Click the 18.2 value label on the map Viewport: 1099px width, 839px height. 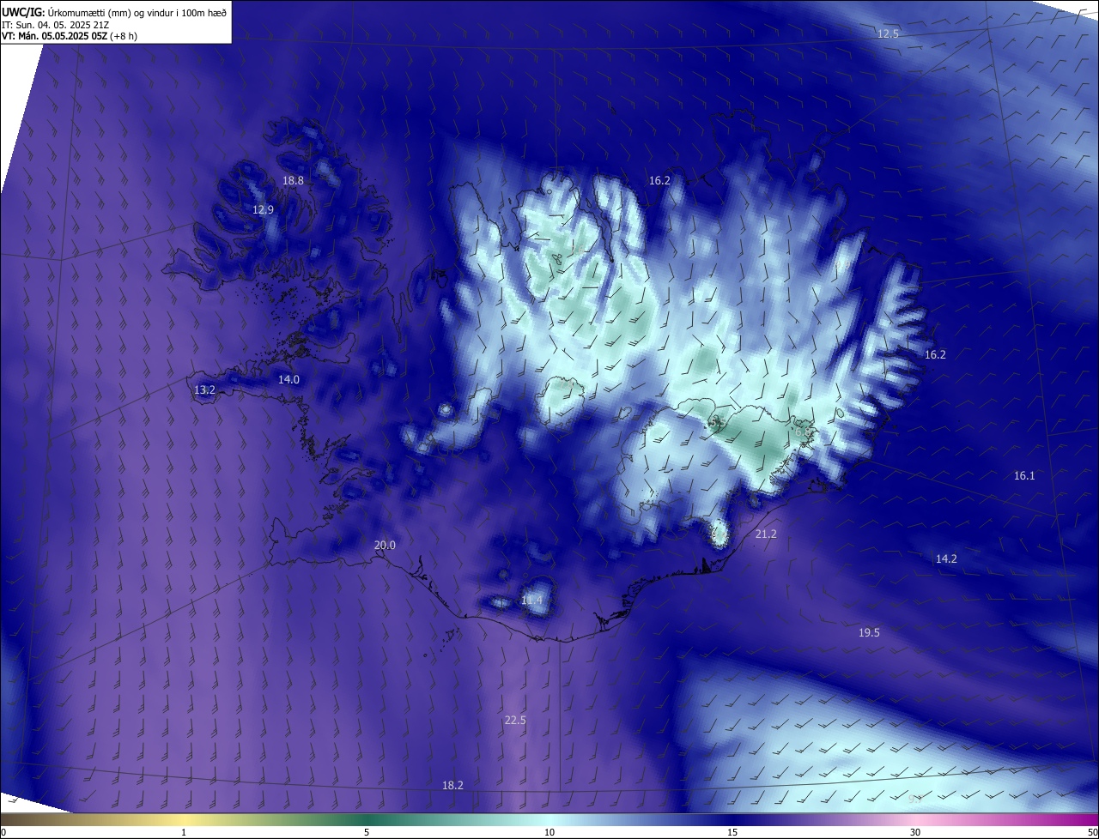pos(452,785)
